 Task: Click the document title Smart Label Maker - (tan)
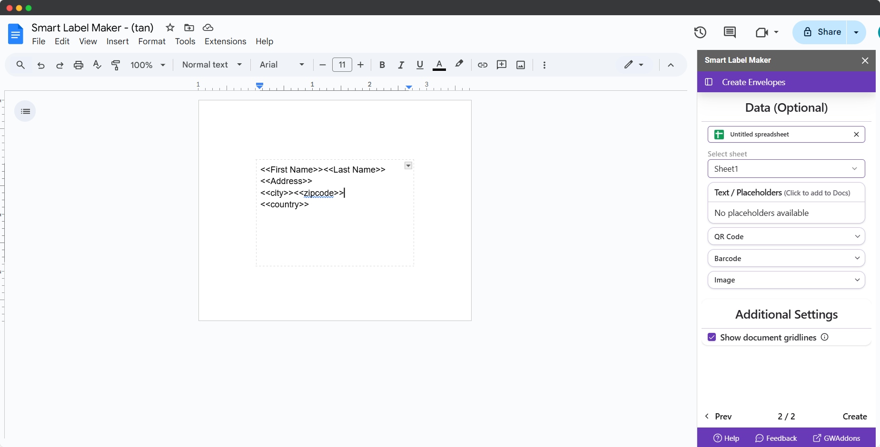92,28
